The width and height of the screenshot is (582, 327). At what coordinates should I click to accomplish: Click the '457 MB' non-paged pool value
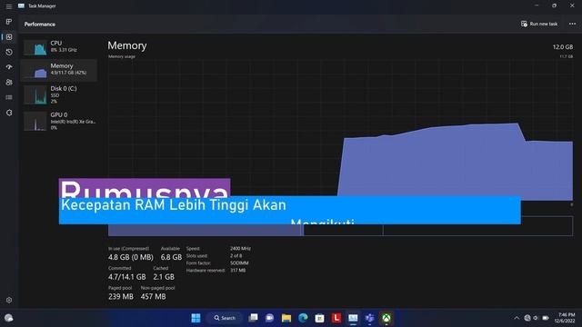154,297
